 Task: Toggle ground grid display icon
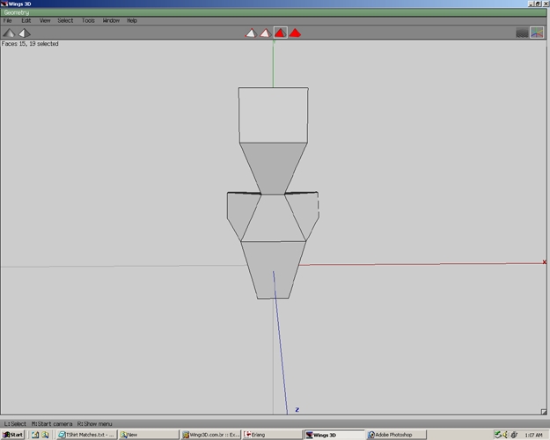pos(522,33)
